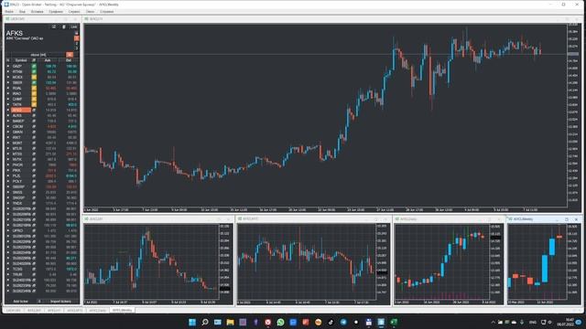
Task: Switch to the AFKS,M15 bottom tab
Action: pos(75,311)
